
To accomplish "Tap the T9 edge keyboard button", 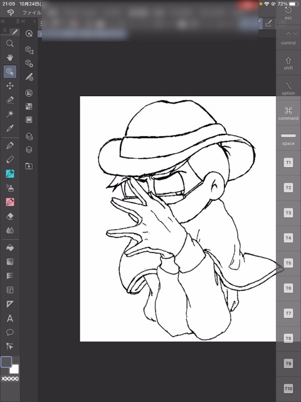I will 288,364.
